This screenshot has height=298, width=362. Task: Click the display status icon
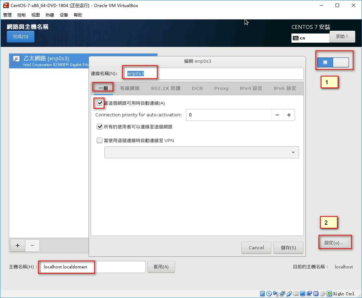[302, 294]
